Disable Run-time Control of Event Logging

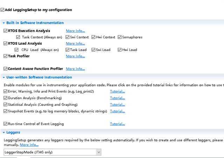(5, 124)
